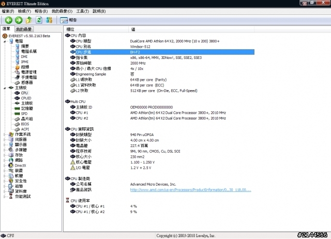This screenshot has width=331, height=239.
Task: Click the 值 column header
Action: [191, 29]
